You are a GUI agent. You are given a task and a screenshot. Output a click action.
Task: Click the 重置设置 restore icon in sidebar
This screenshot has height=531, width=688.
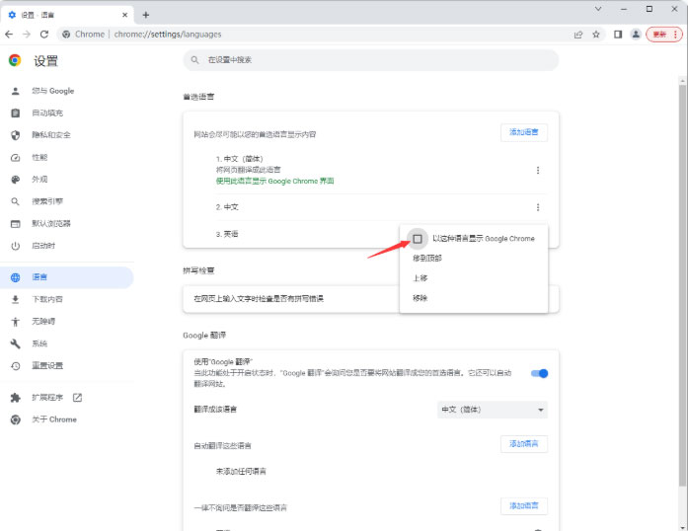pyautogui.click(x=16, y=365)
